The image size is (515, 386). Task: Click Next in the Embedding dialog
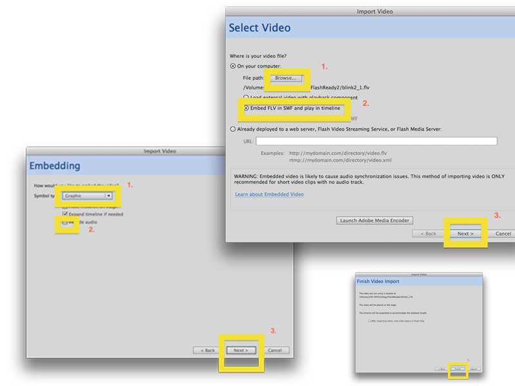240,350
